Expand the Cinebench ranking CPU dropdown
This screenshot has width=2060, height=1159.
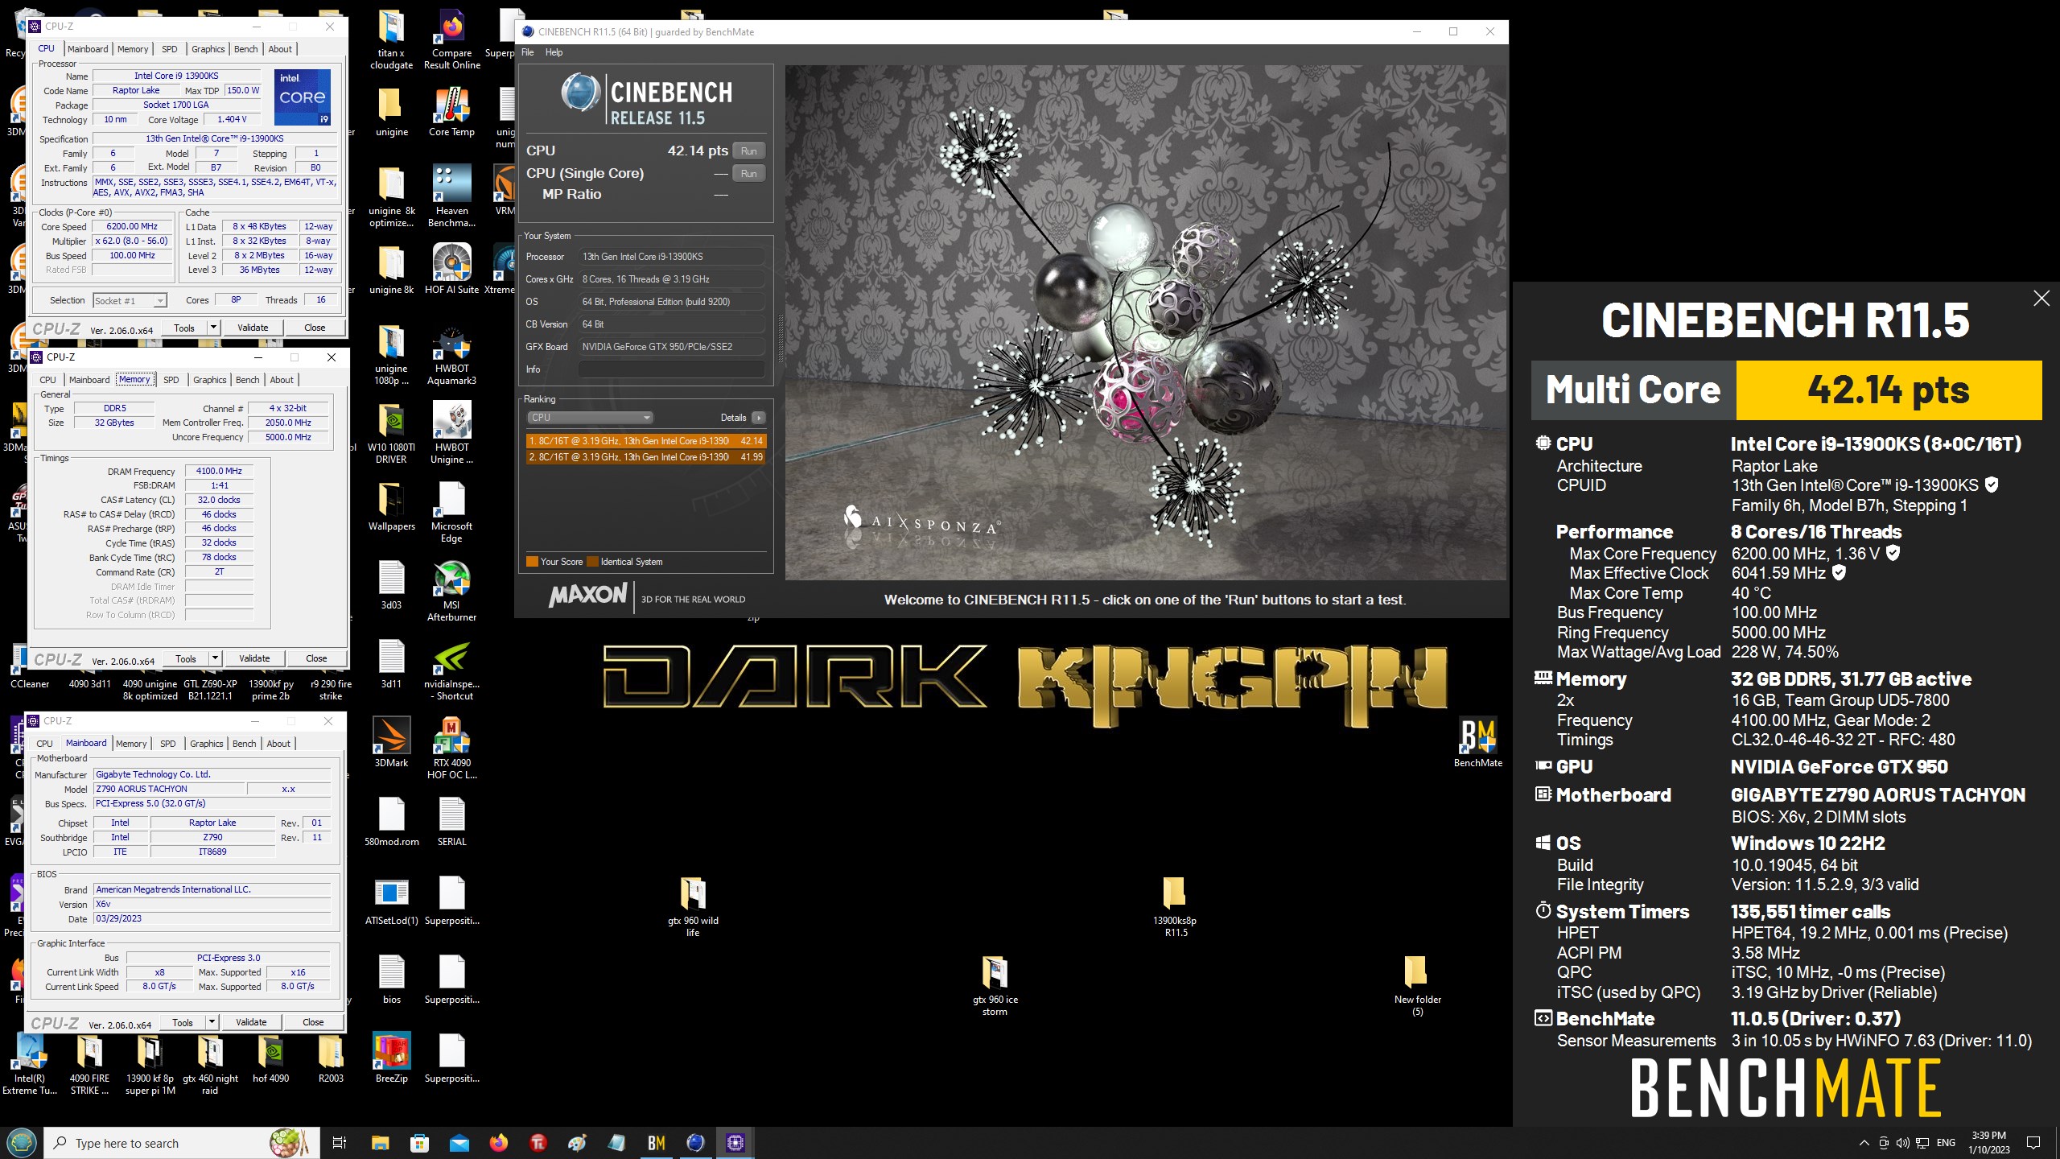590,418
